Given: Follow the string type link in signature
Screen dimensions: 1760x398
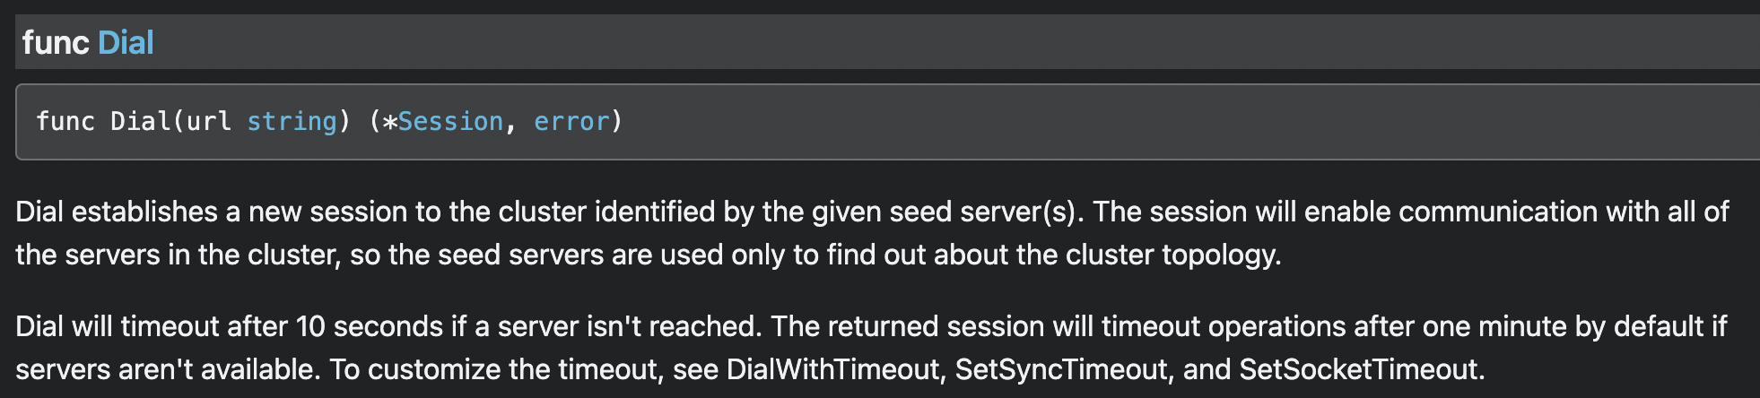Looking at the screenshot, I should click(x=292, y=121).
